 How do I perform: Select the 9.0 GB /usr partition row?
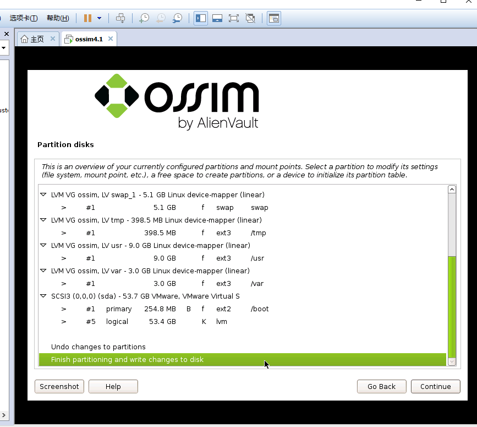click(x=243, y=258)
